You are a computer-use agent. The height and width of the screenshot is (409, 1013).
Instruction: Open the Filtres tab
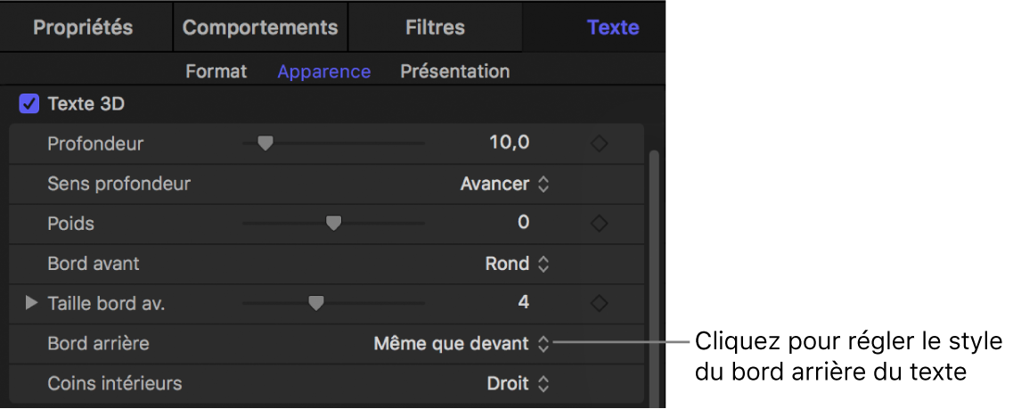435,27
